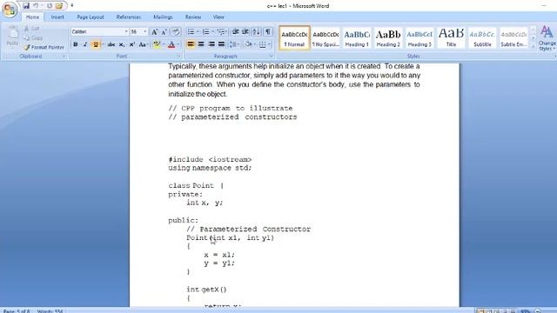
Task: Click the Sort icon
Action: pos(256,32)
